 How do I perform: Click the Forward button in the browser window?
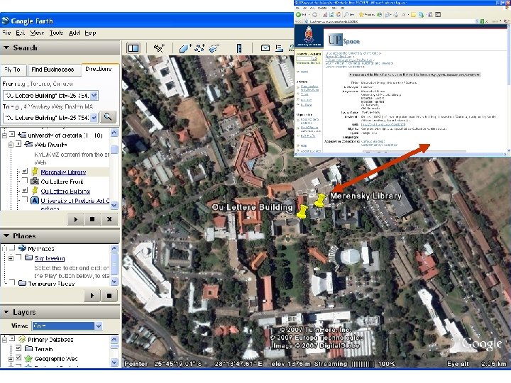(315, 15)
